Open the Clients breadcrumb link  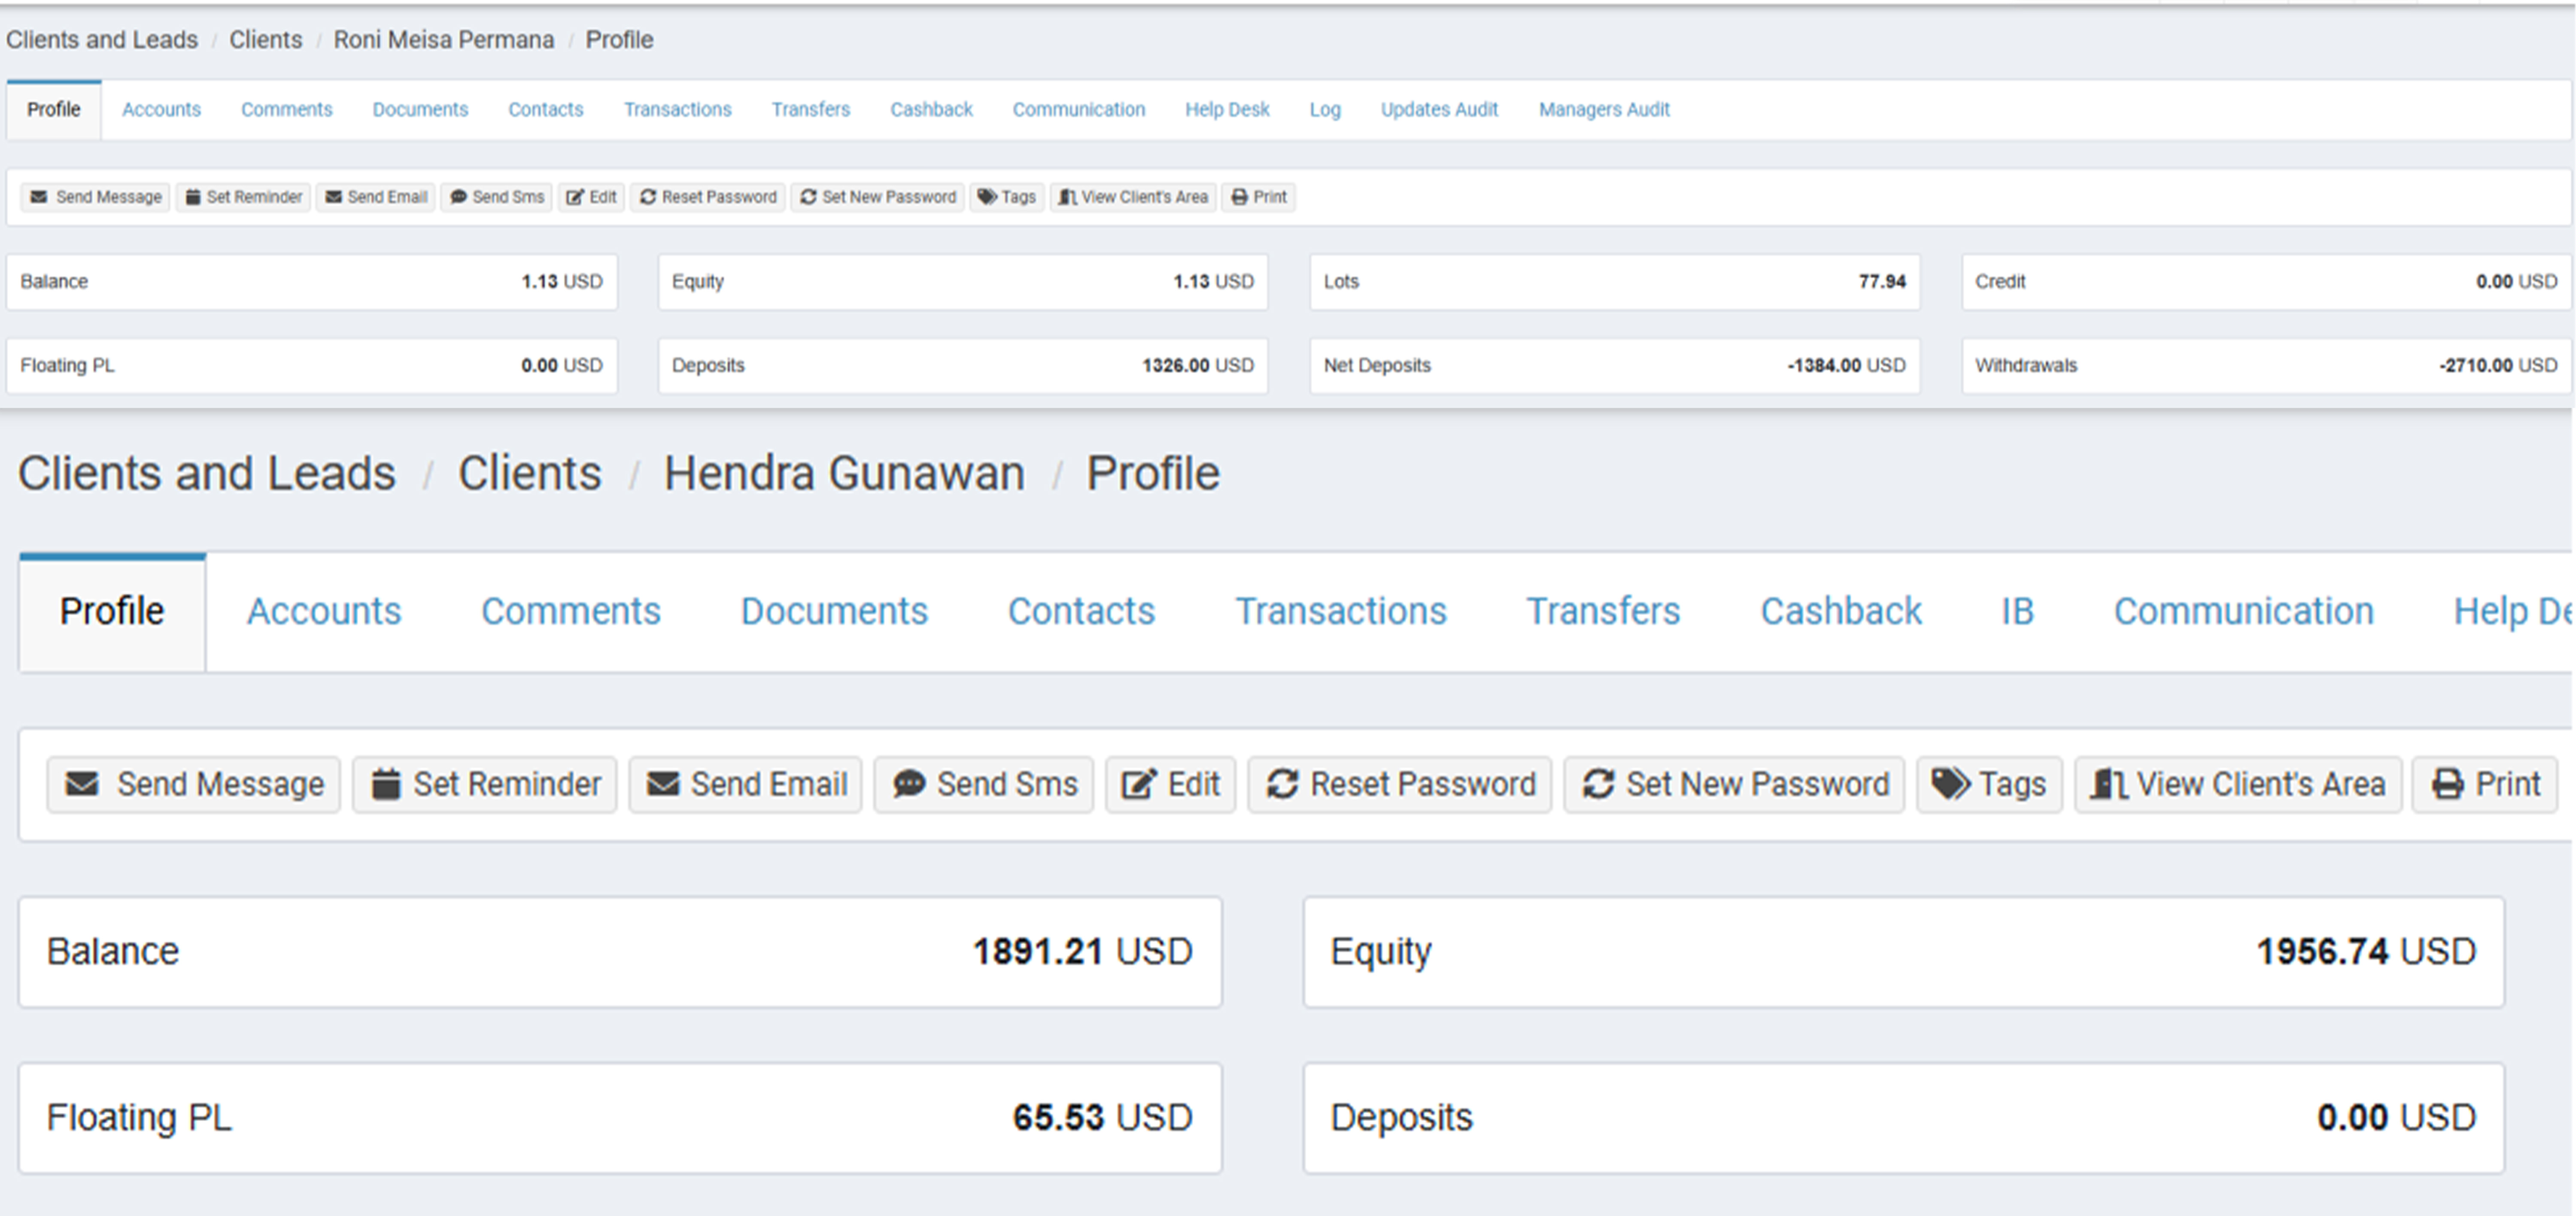[530, 473]
